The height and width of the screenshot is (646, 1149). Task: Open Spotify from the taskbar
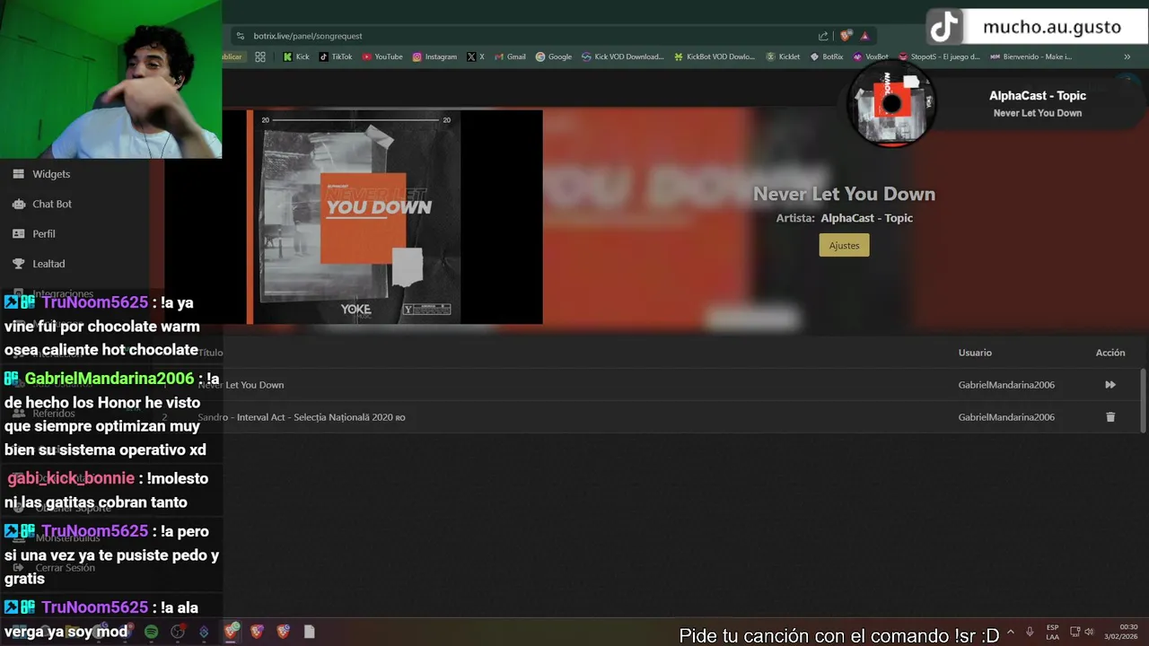pyautogui.click(x=151, y=632)
